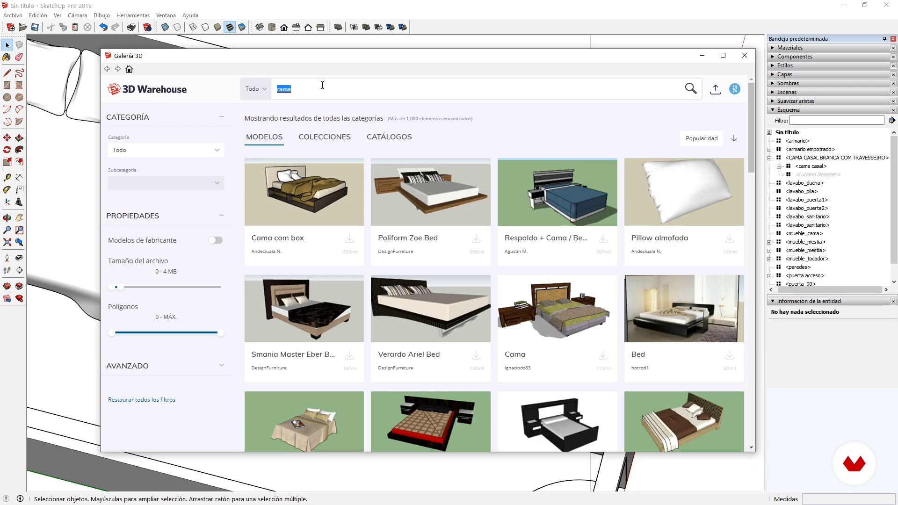Click the Print icon in toolbar
Screen dimensions: 898x505
click(x=131, y=27)
